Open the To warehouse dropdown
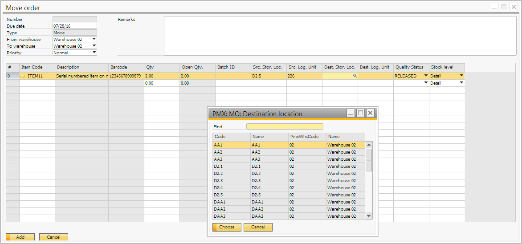 click(94, 46)
